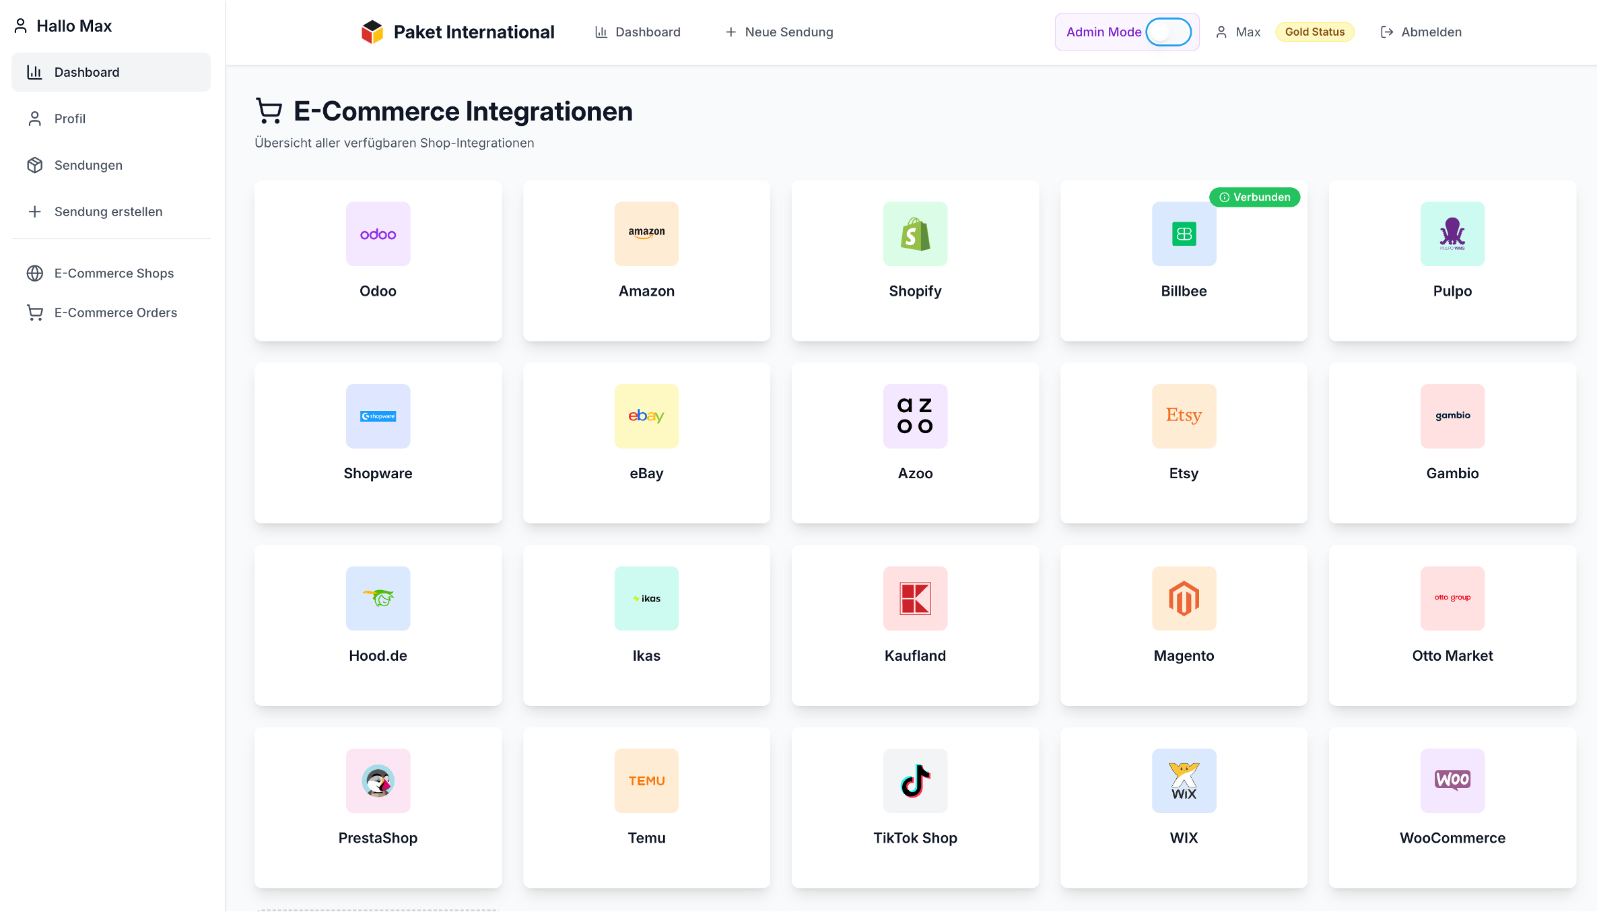Click the Max username in header
Image resolution: width=1597 pixels, height=912 pixels.
1248,32
